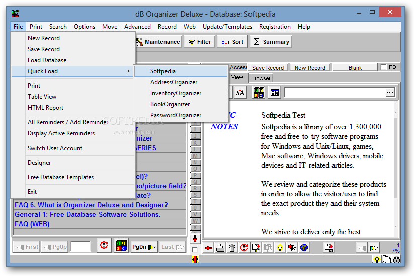This screenshot has height=277, width=415.
Task: Click the M letter in the alphabet index
Action: (x=195, y=156)
